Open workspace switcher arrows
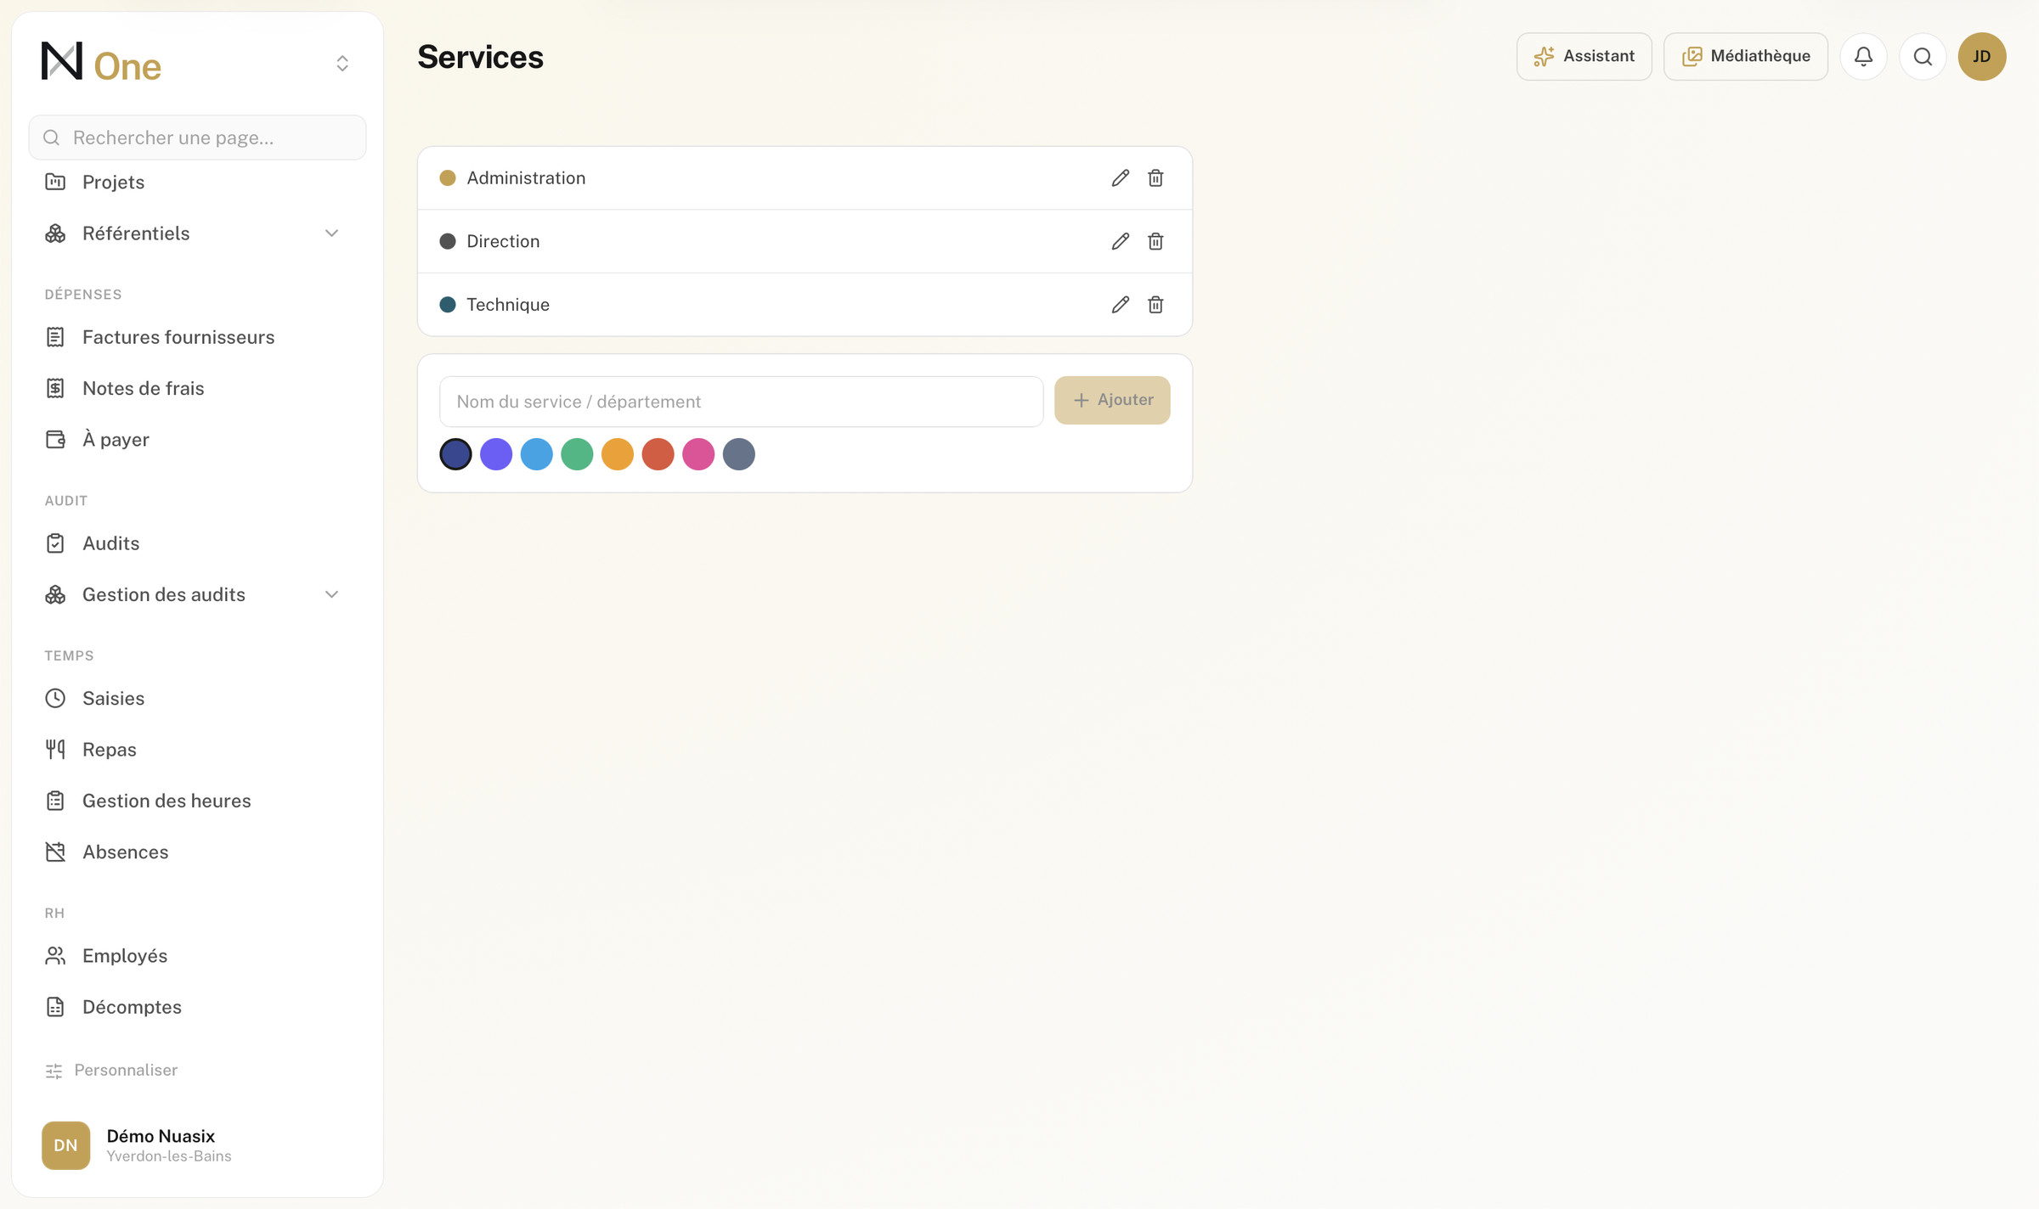The width and height of the screenshot is (2039, 1209). pos(342,63)
